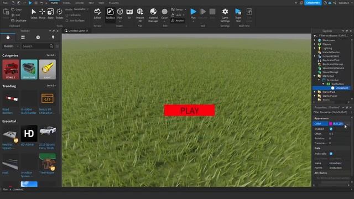
Task: Switch to the TEST ribbon tab
Action: point(91,3)
